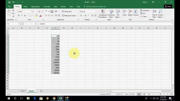The image size is (180, 101).
Task: Toggle bold formatting
Action: pyautogui.click(x=19, y=16)
